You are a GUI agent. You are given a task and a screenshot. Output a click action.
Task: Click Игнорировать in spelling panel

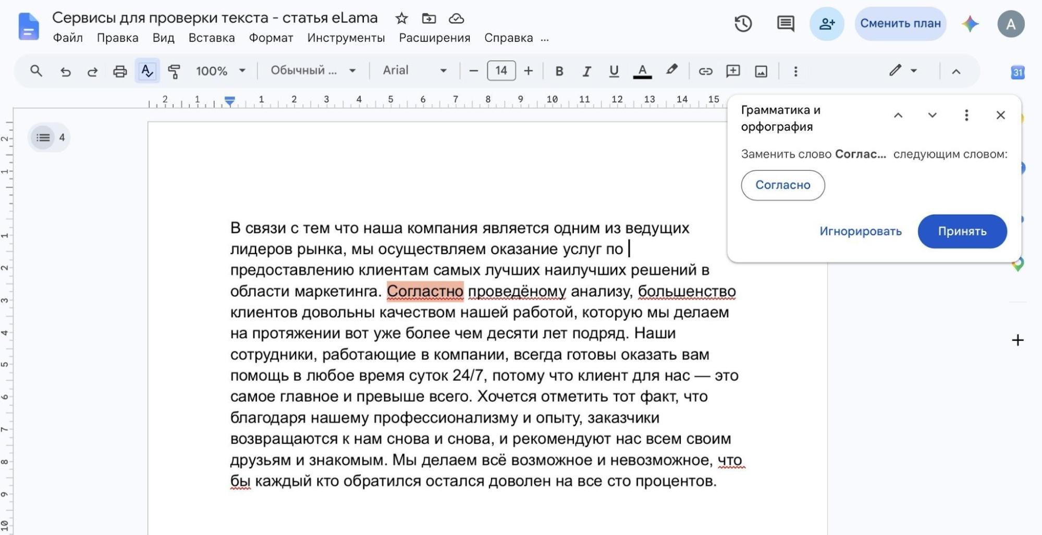(x=861, y=231)
